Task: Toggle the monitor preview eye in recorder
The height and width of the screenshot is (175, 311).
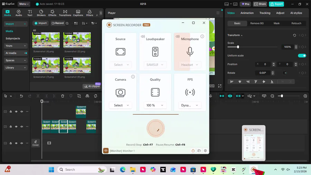Action: (x=106, y=151)
